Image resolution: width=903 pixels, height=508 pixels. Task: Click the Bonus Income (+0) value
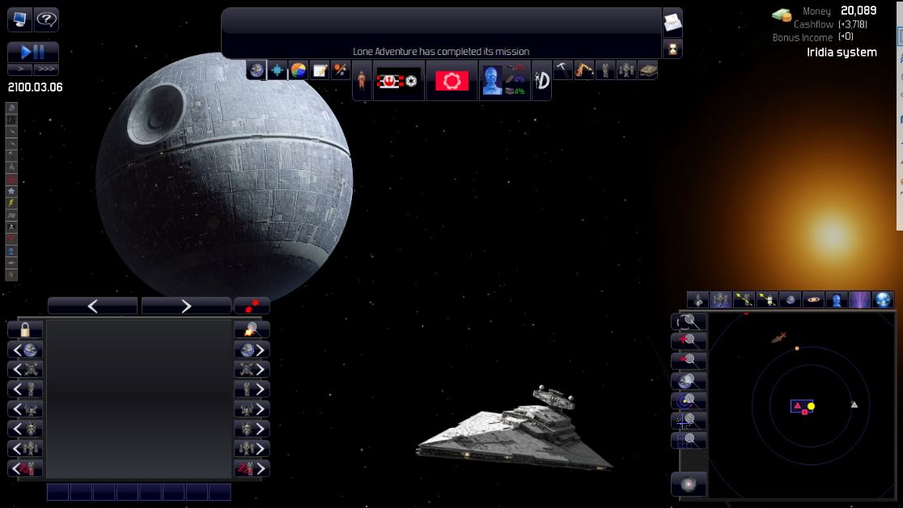point(846,37)
